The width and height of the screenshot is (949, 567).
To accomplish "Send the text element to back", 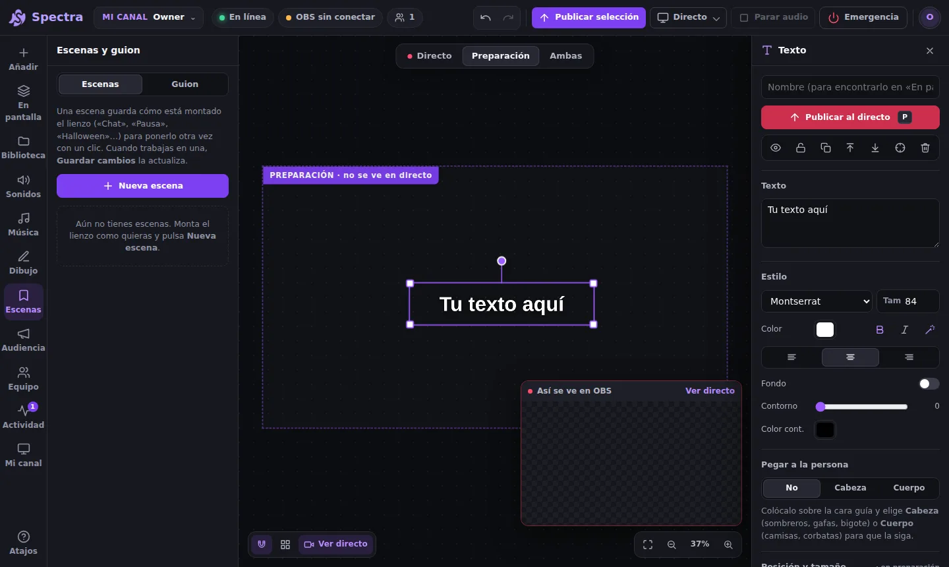I will tap(875, 148).
